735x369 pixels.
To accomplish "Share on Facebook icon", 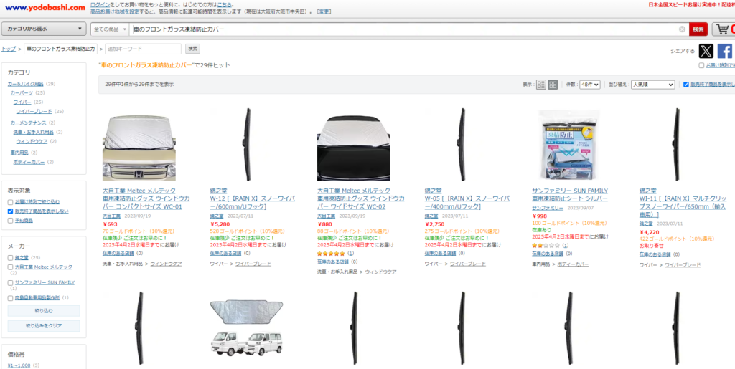I will (725, 51).
